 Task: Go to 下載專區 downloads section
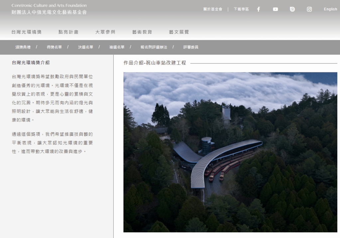pos(241,9)
